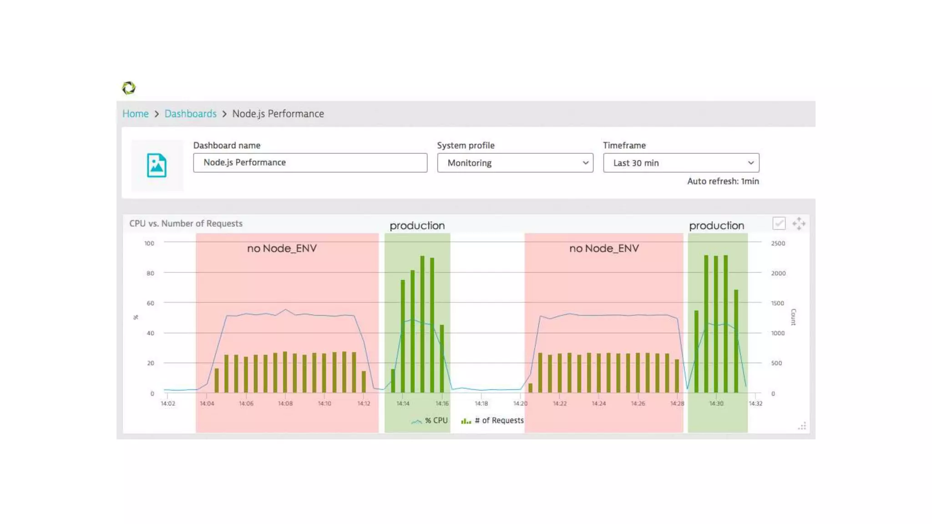Click the Dynatrace logo icon

(x=129, y=88)
